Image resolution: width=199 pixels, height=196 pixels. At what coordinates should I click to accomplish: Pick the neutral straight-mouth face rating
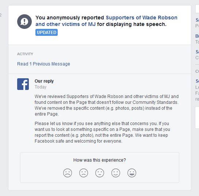[x=100, y=173]
